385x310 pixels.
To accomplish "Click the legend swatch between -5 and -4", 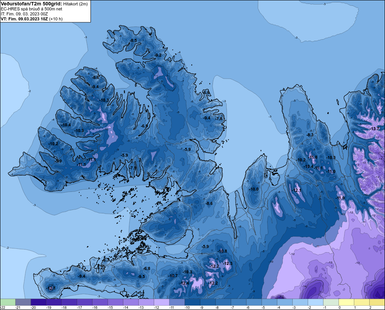I will click(x=269, y=302).
